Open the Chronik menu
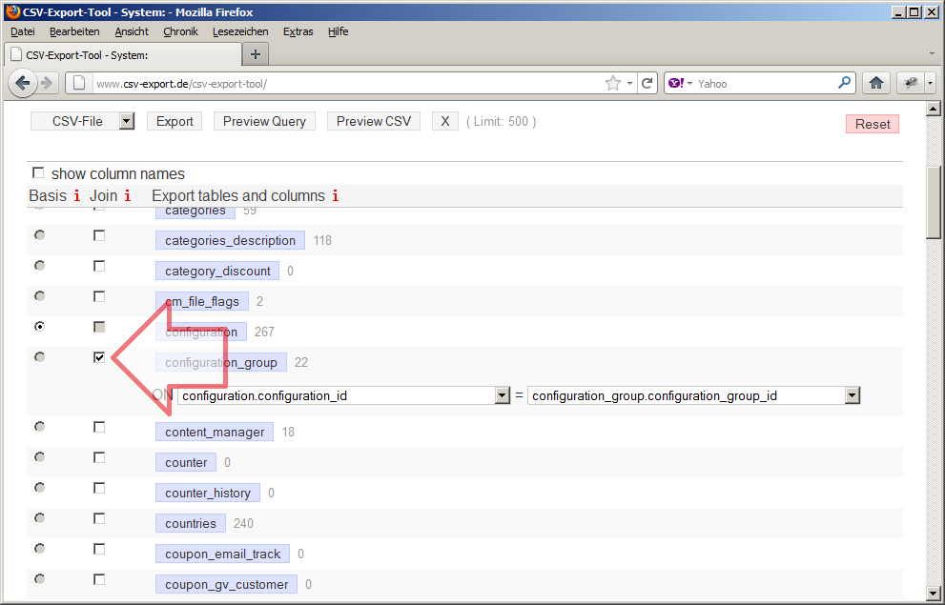 coord(180,31)
